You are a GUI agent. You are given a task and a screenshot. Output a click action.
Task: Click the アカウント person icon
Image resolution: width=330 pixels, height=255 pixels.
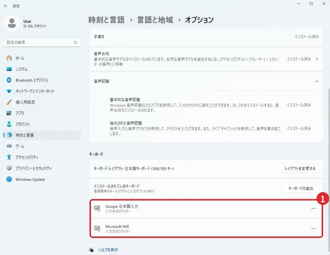tap(9, 124)
